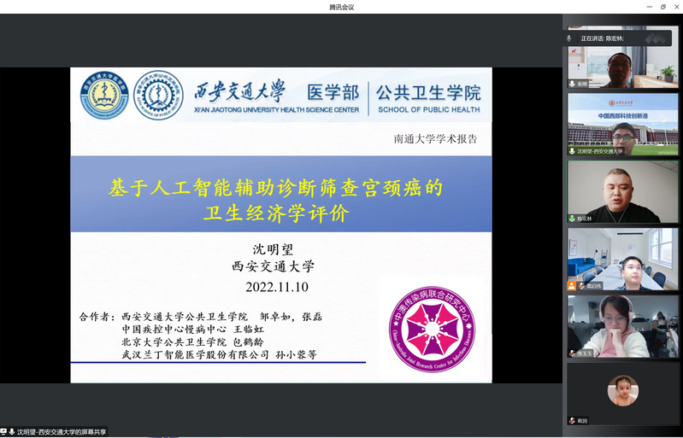
Task: Click the yellow slide title 基于人工智能辅助诊断筛查宫颈癌的
Action: pos(276,189)
